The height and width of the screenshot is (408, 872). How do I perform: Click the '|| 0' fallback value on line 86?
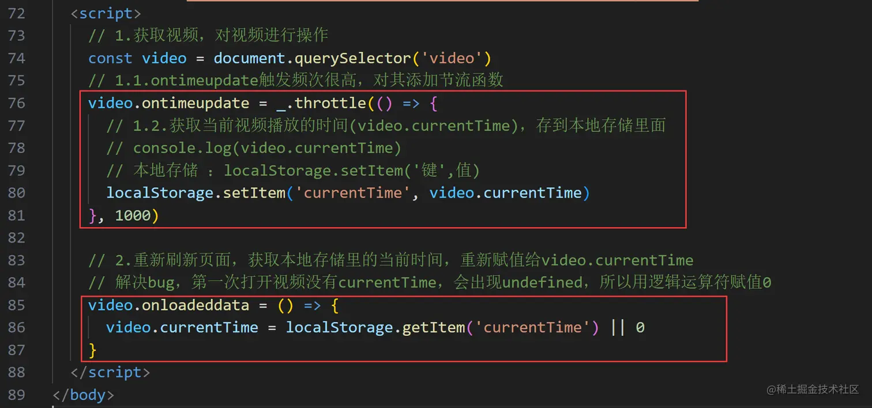[627, 327]
